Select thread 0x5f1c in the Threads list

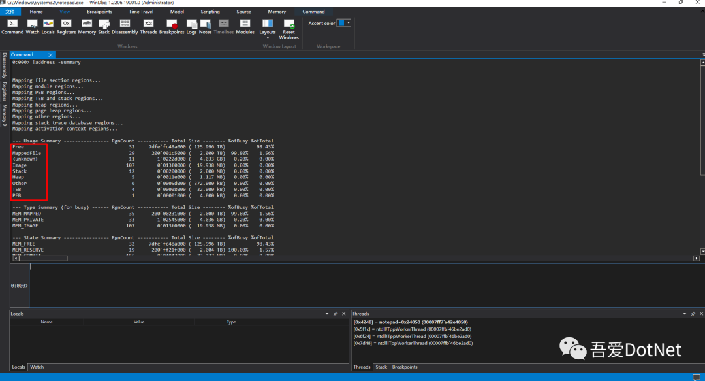tap(412, 329)
